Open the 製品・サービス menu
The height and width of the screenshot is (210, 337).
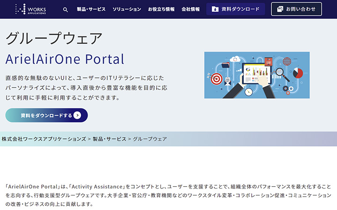pyautogui.click(x=91, y=9)
